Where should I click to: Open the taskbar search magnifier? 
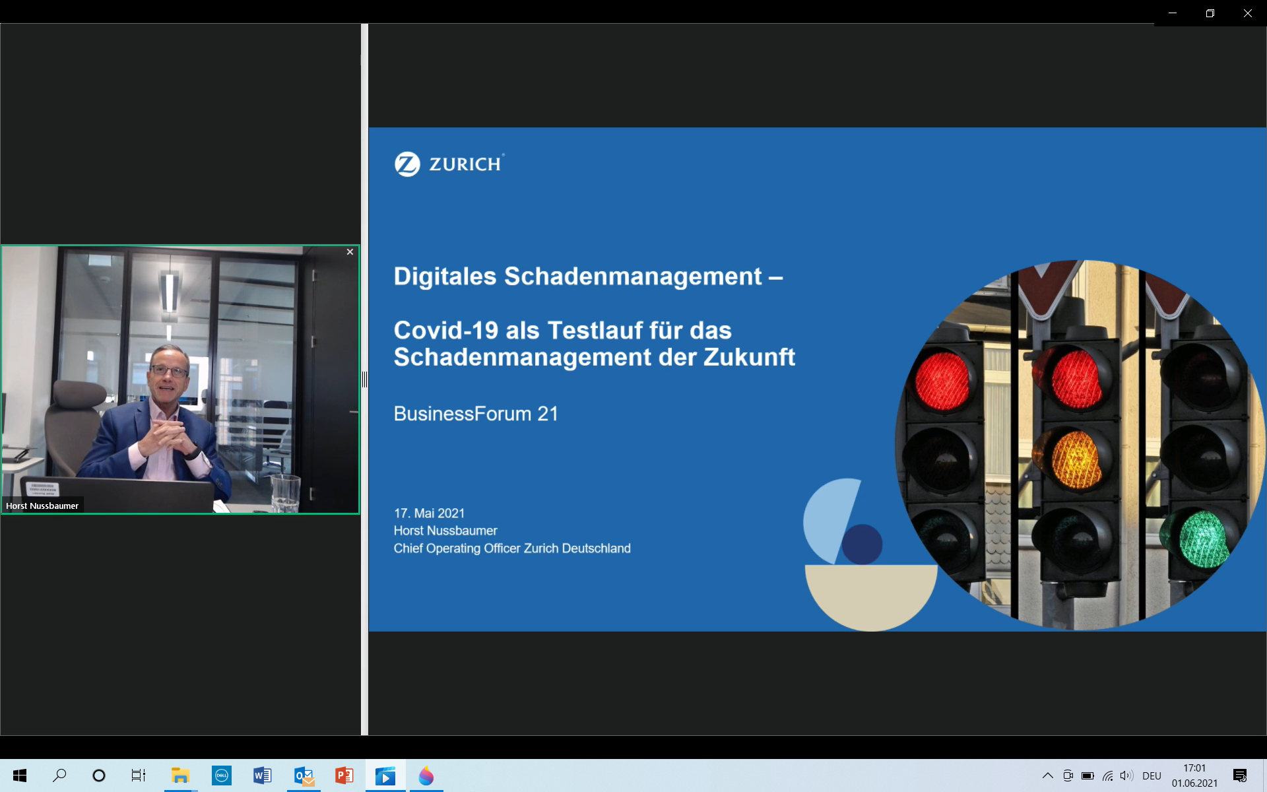59,775
